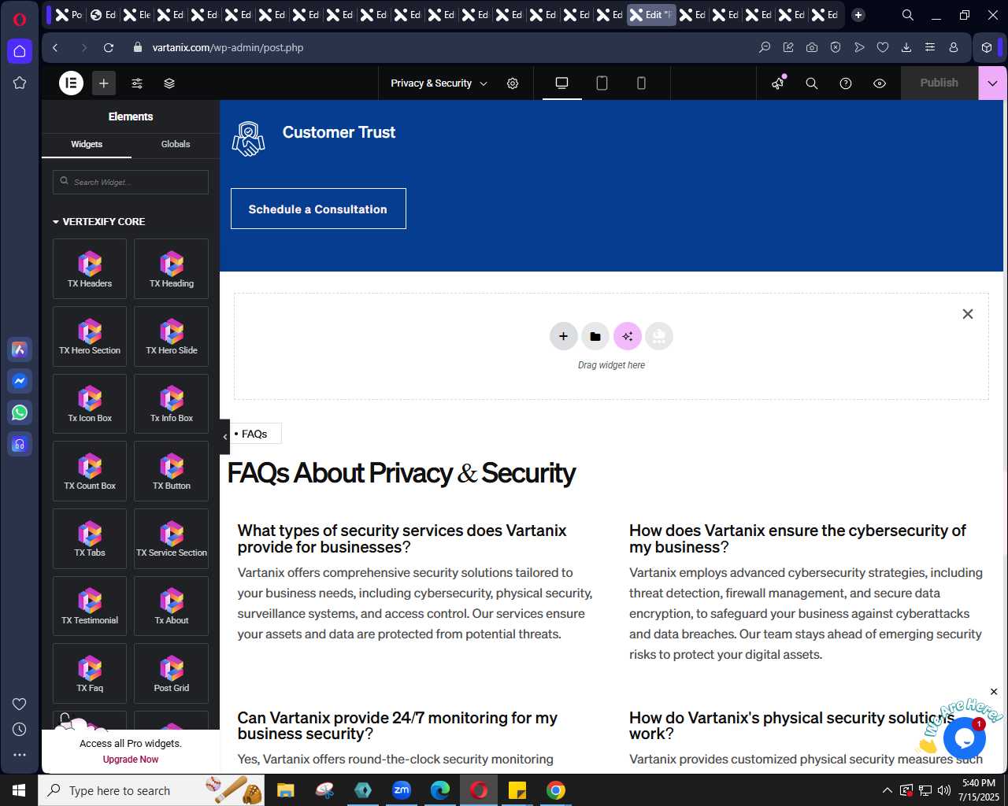Collapse the VERTEXIFY CORE category

(98, 222)
